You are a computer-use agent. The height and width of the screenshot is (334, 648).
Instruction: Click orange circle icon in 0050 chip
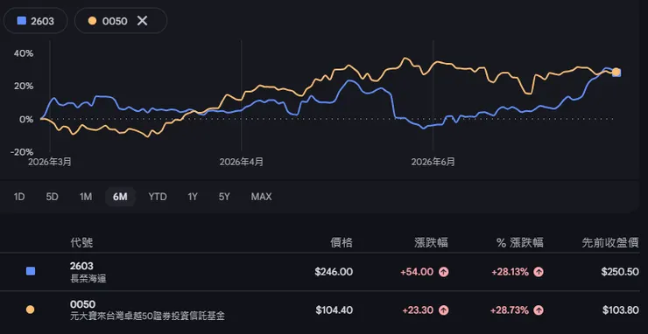coord(92,21)
